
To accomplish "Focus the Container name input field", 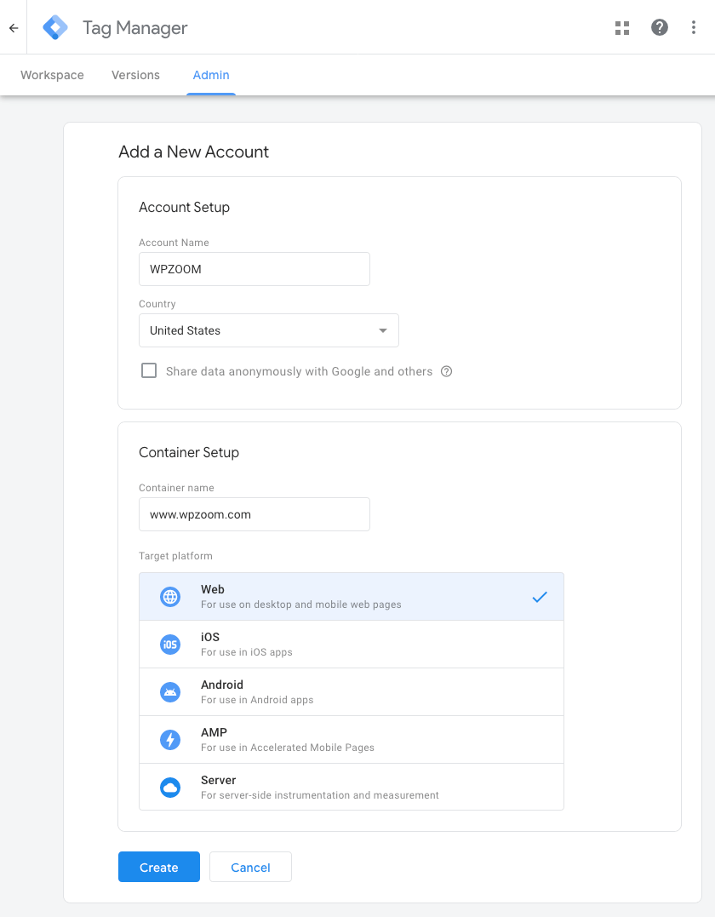I will coord(255,514).
